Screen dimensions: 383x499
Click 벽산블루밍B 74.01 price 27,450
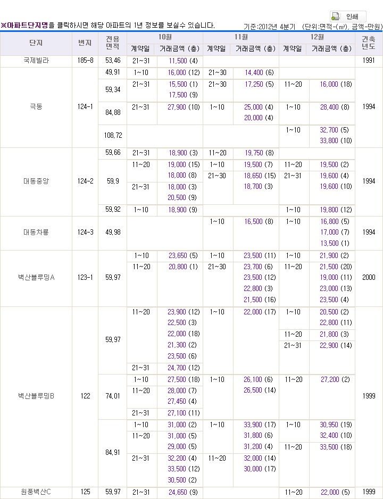pos(177,402)
